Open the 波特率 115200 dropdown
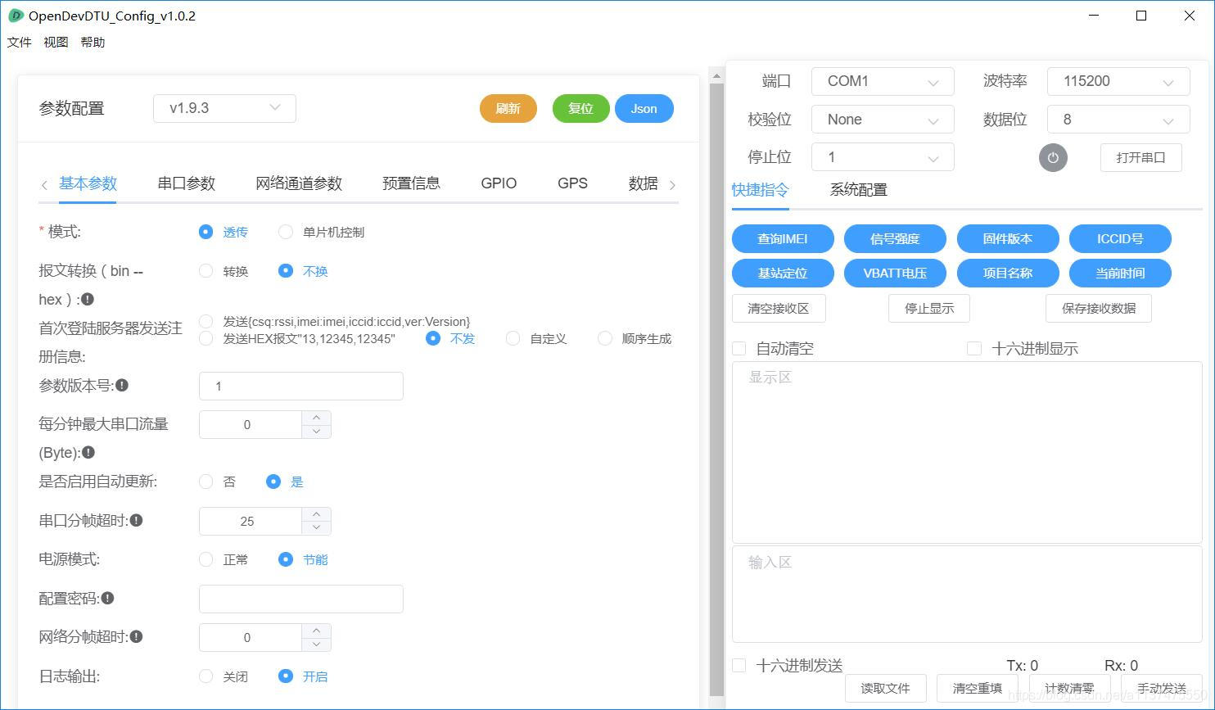 coord(1118,81)
